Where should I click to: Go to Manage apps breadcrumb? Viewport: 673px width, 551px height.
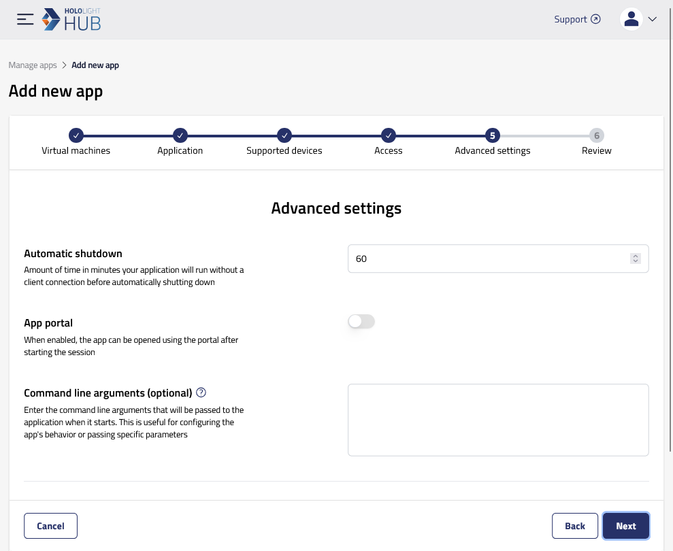(33, 65)
